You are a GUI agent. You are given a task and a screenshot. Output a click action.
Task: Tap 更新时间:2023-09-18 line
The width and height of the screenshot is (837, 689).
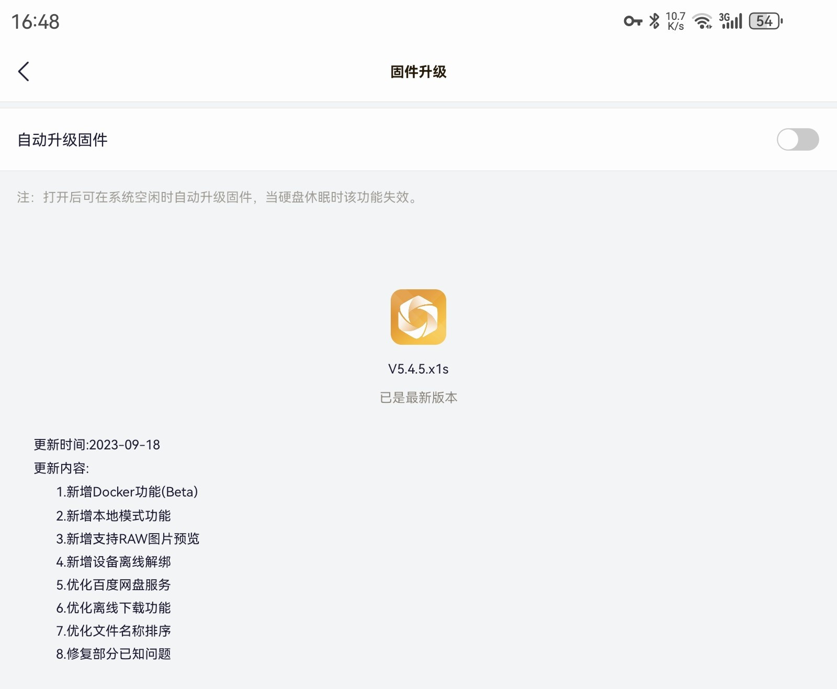(97, 445)
